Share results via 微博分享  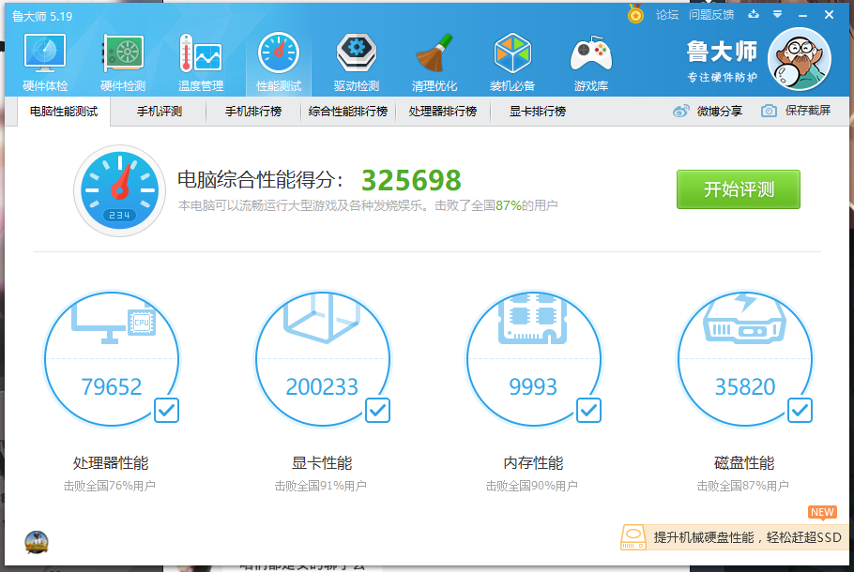tap(708, 111)
